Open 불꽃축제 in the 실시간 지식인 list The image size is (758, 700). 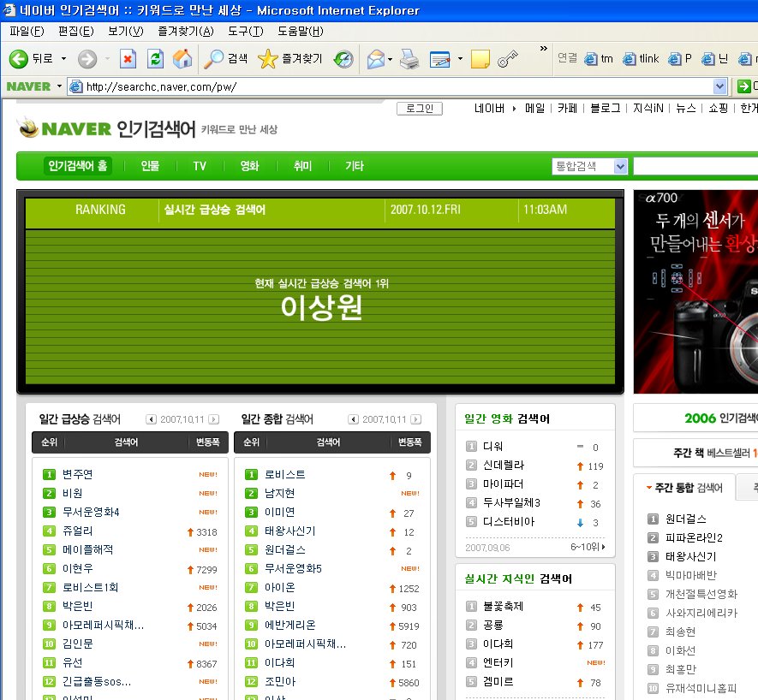(504, 606)
